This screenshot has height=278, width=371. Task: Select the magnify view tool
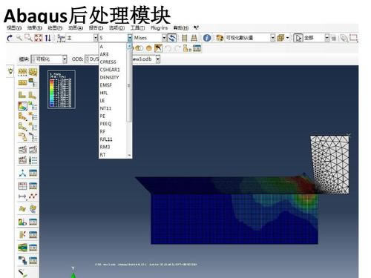point(19,38)
